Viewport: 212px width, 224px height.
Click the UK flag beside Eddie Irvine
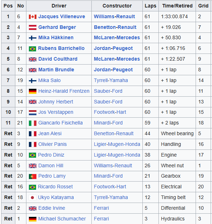coord(32,208)
